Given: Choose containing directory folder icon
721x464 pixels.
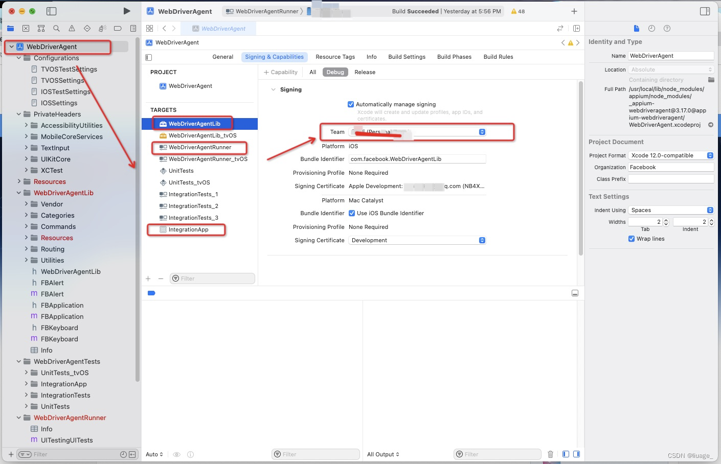Looking at the screenshot, I should (711, 80).
